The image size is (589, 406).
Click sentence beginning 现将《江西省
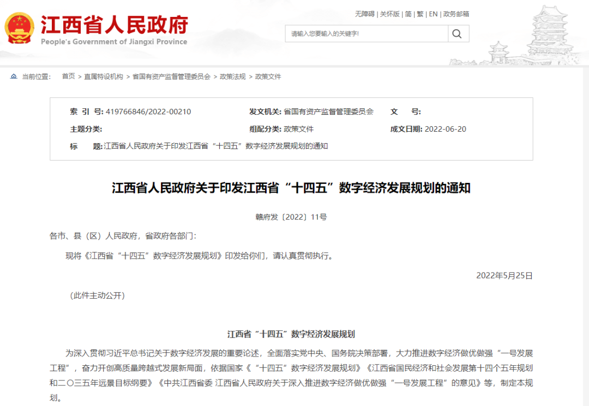pyautogui.click(x=200, y=256)
